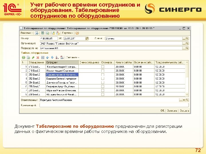Click the Организация input field
Image resolution: width=206 pixels, height=154 pixels.
[x=111, y=43]
